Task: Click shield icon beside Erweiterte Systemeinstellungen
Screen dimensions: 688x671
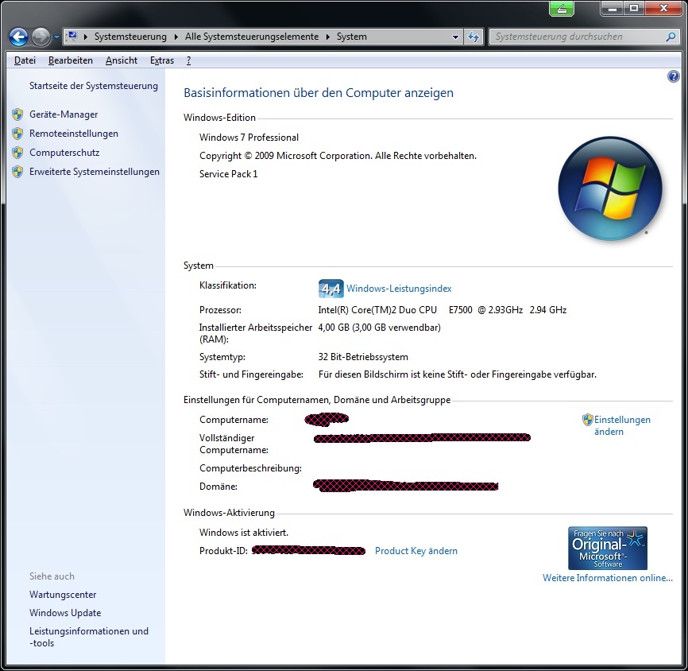Action: 17,172
